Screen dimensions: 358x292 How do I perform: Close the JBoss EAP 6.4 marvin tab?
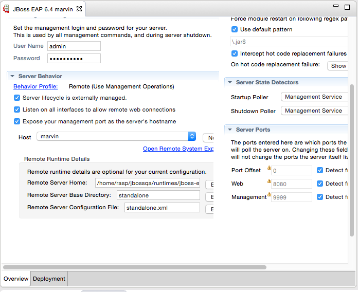click(79, 9)
